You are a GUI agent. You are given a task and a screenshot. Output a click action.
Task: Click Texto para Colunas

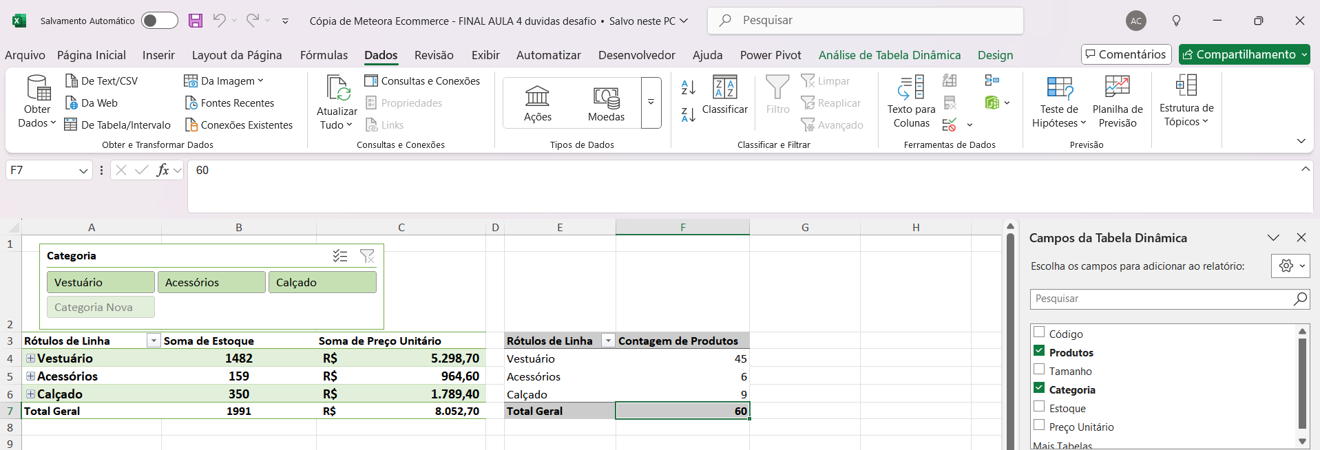(911, 103)
